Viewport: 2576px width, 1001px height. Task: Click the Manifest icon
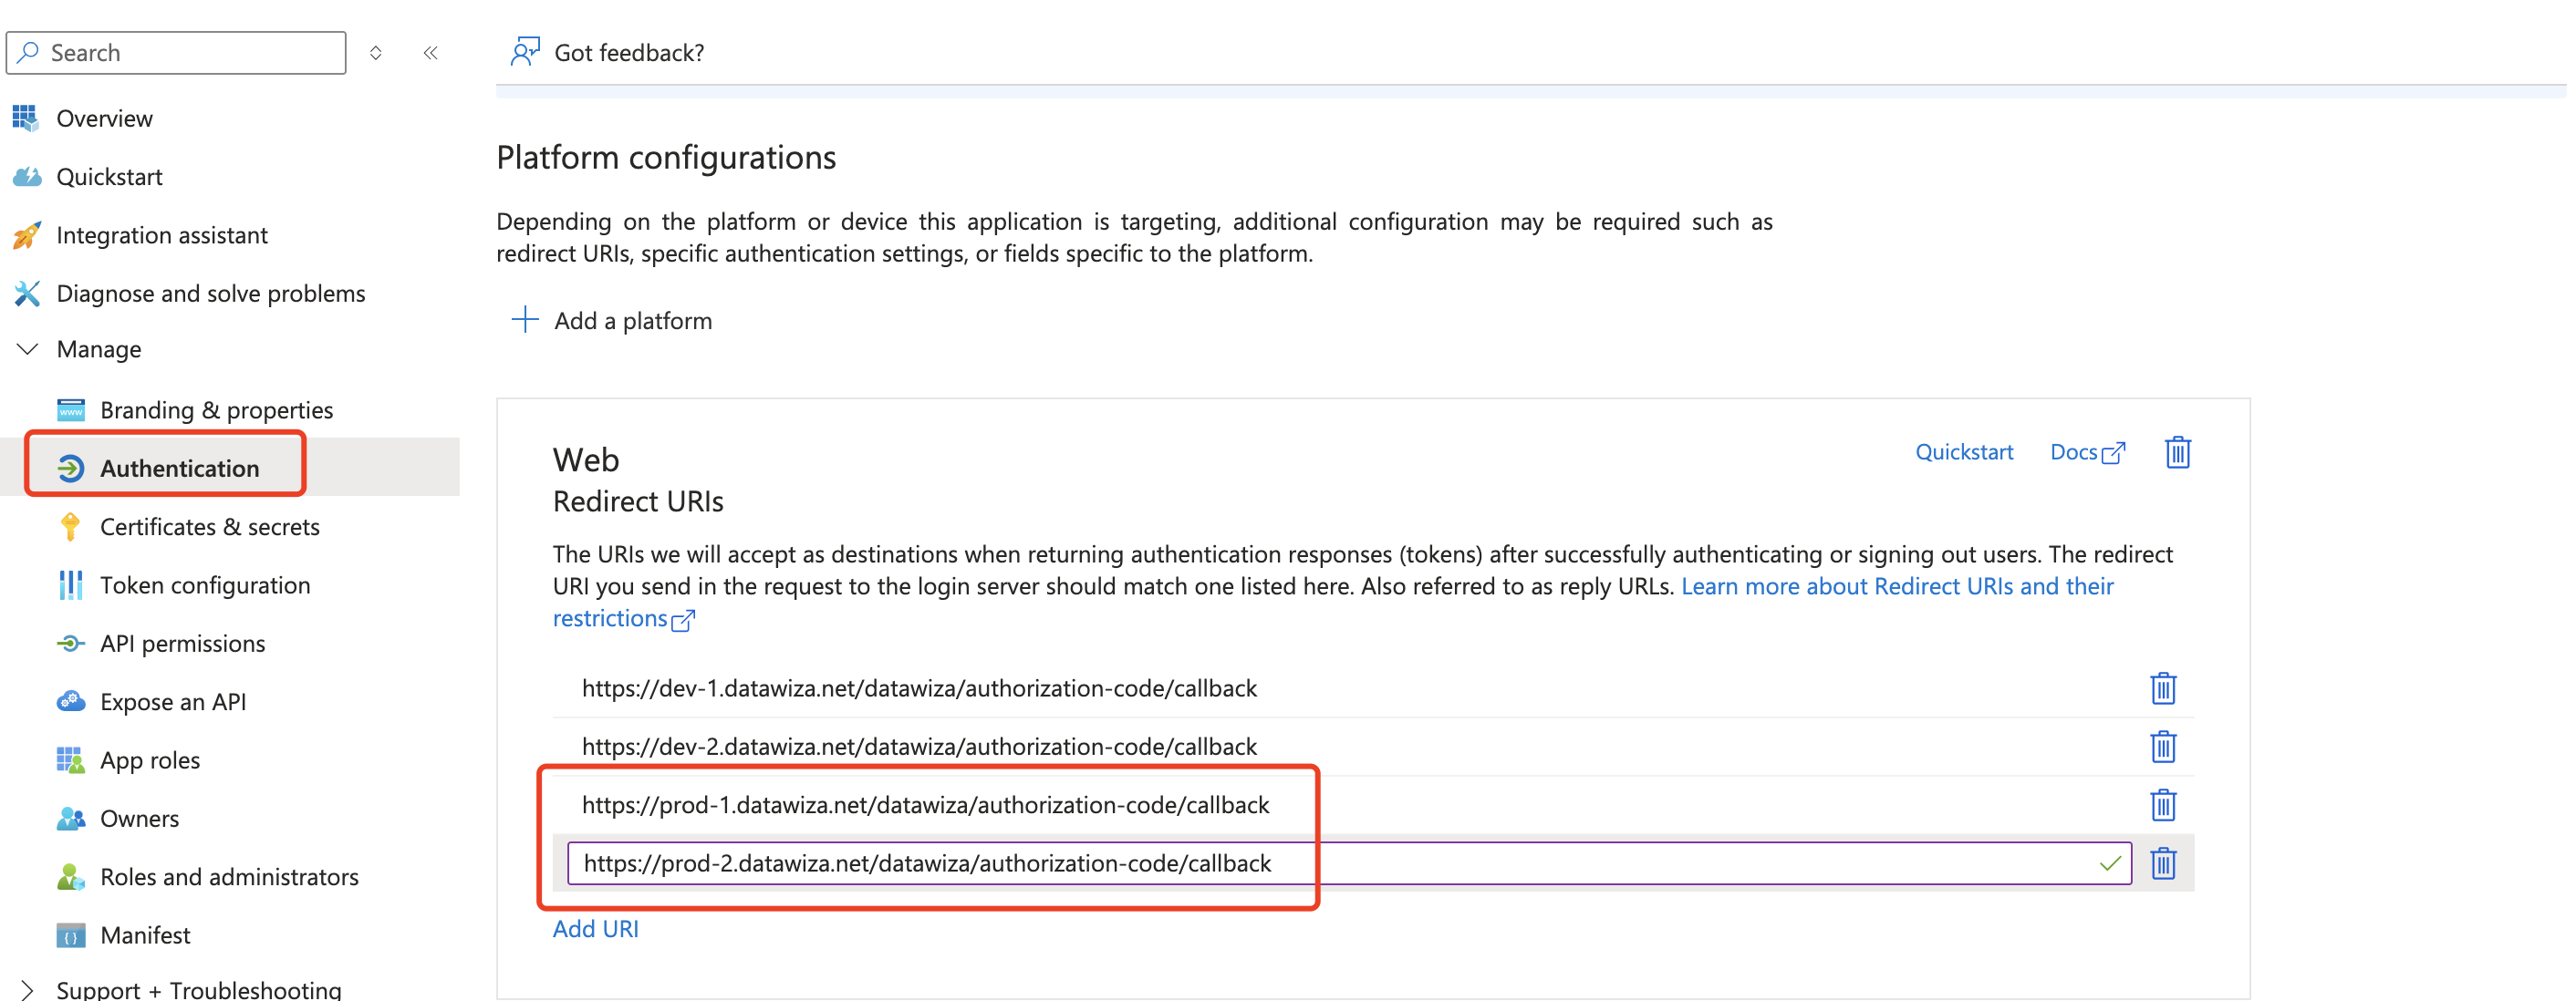[71, 936]
